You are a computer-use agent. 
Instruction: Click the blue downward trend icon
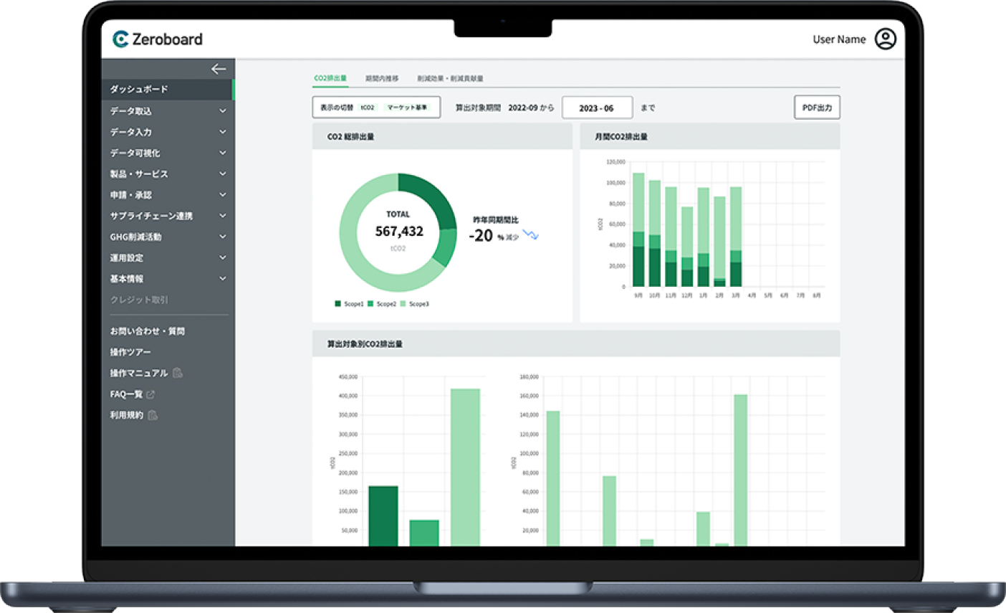530,234
